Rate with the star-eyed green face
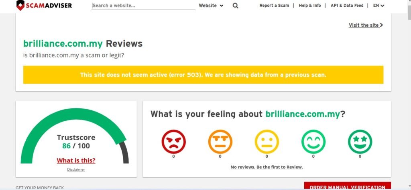The width and height of the screenshot is (411, 190). pos(360,142)
